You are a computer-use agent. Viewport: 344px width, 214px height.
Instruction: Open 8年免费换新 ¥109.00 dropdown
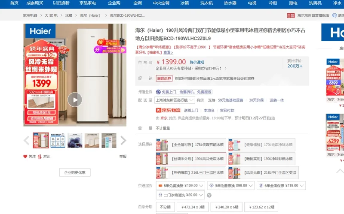pyautogui.click(x=180, y=186)
